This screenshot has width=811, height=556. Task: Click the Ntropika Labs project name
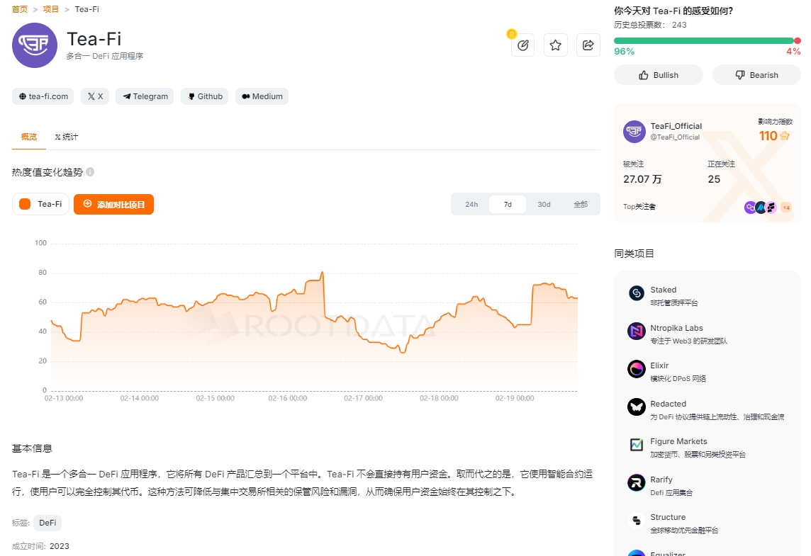tap(676, 328)
